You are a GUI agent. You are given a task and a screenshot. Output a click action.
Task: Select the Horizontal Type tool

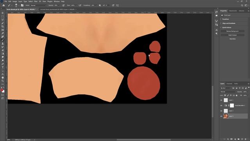click(3, 67)
